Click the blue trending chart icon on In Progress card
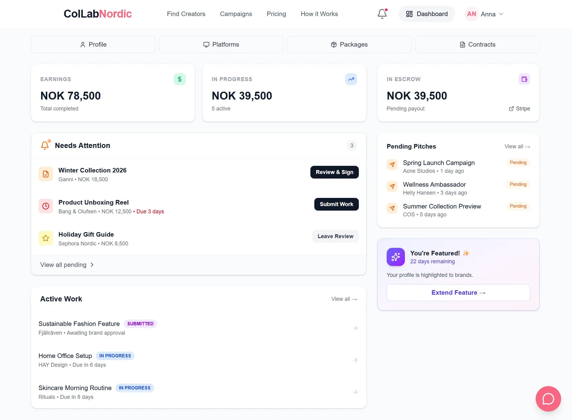 [351, 79]
